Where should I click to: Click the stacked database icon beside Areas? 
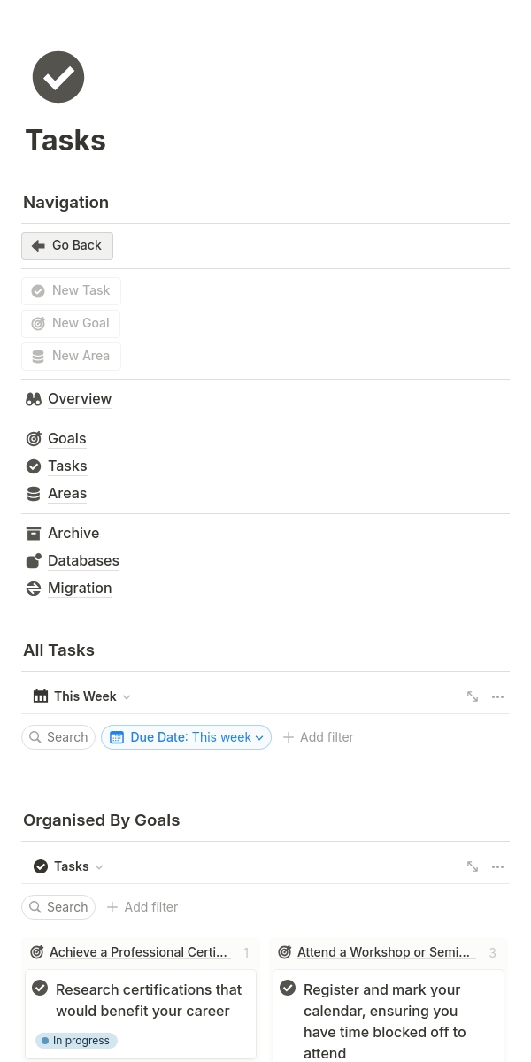pos(34,494)
